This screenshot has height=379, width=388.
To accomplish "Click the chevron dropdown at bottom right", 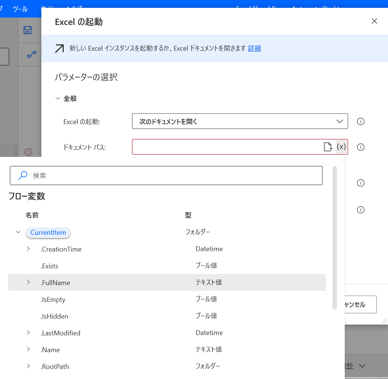I will pos(362,366).
